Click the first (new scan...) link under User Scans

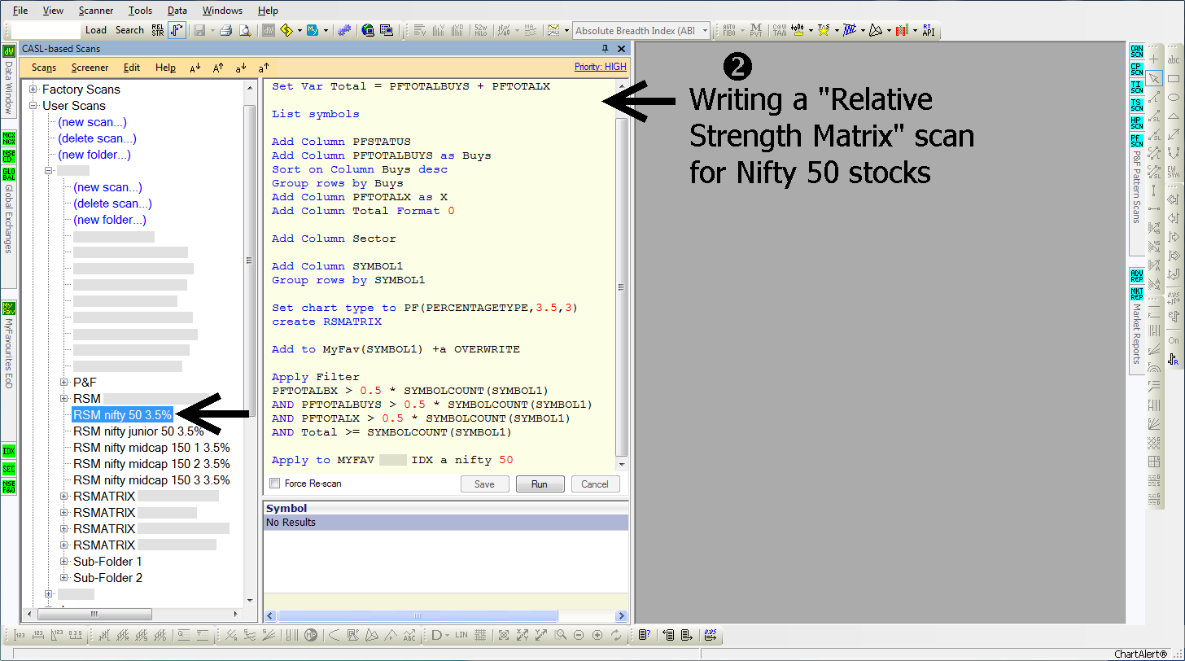(92, 122)
